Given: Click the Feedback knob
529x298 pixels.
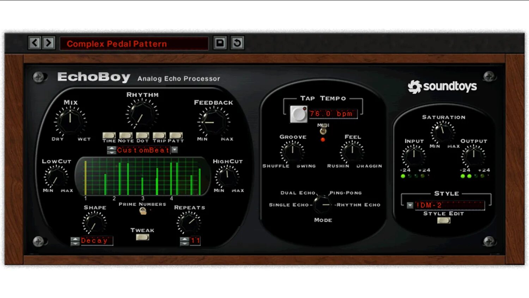Looking at the screenshot, I should click(x=213, y=122).
